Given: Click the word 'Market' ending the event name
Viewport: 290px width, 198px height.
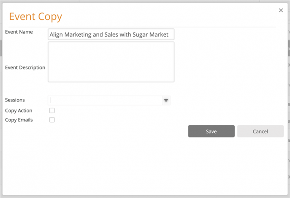Looking at the screenshot, I should tap(159, 34).
